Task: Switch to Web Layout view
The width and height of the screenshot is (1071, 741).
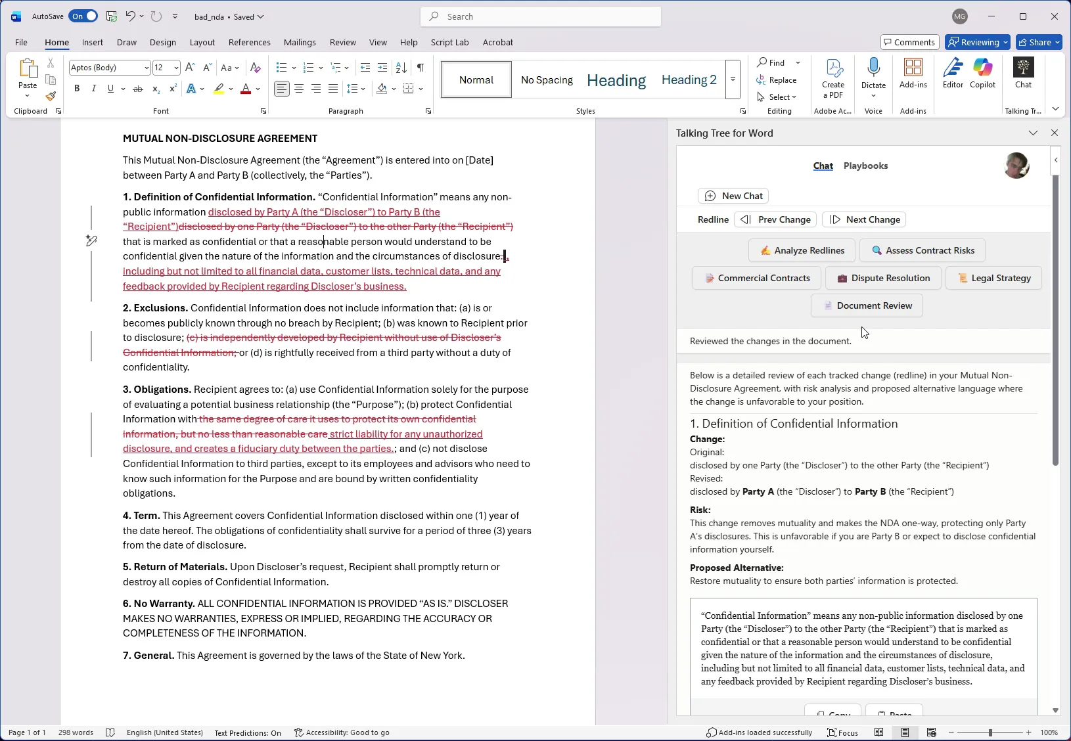Action: pos(931,732)
